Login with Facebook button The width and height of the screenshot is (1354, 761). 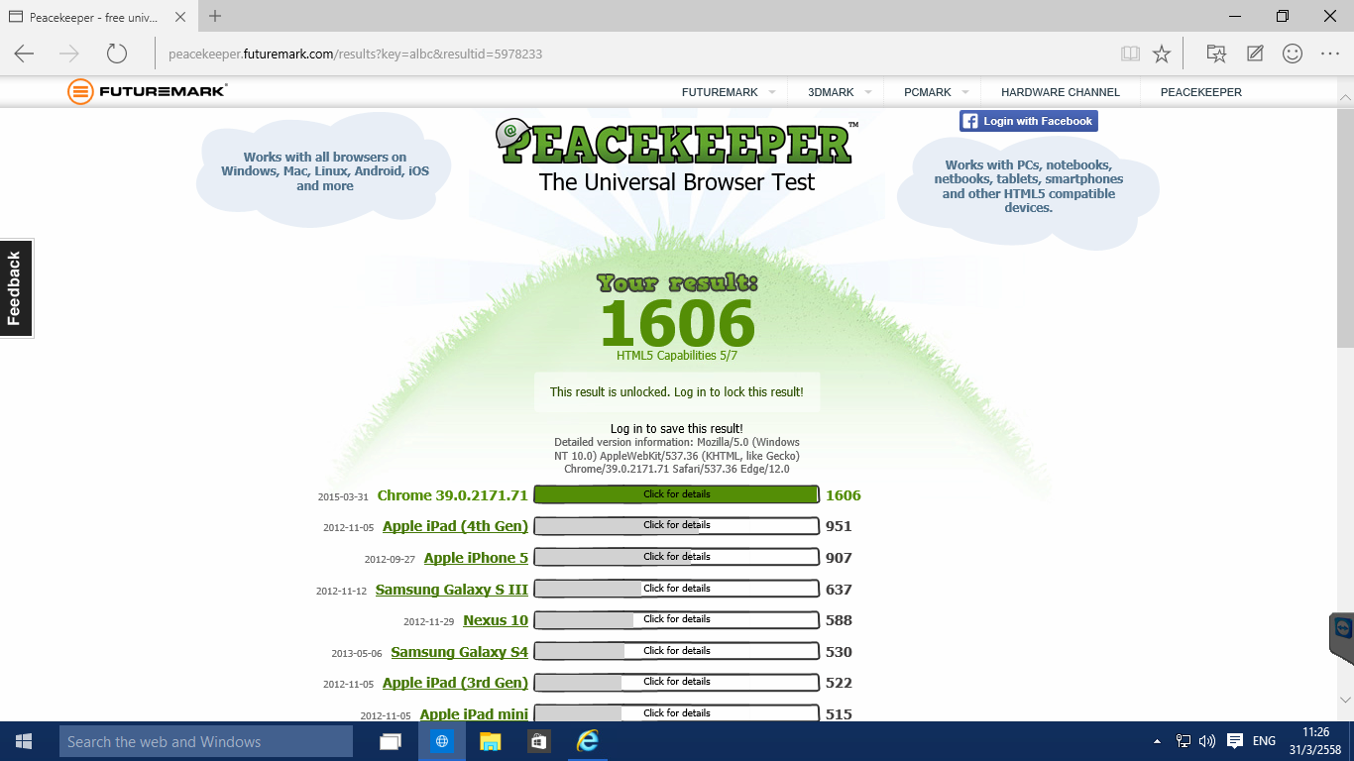point(1029,121)
